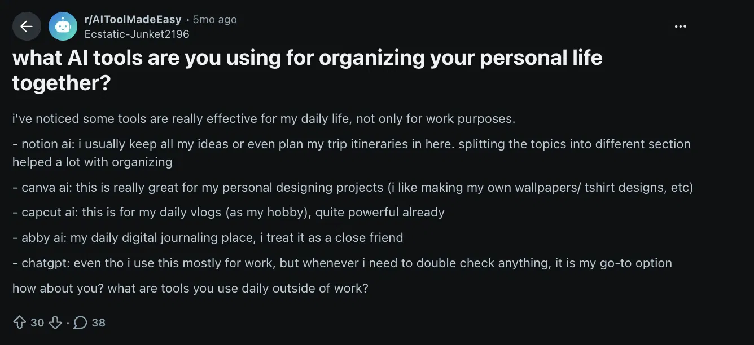
Task: Click the 'abby ai' bullet line
Action: coord(208,237)
